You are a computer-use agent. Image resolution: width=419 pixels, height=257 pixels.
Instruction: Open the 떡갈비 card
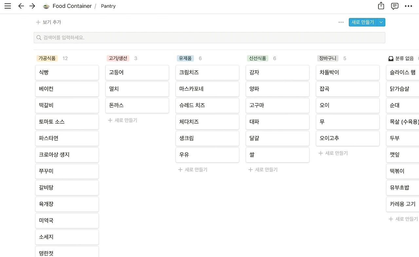point(67,105)
